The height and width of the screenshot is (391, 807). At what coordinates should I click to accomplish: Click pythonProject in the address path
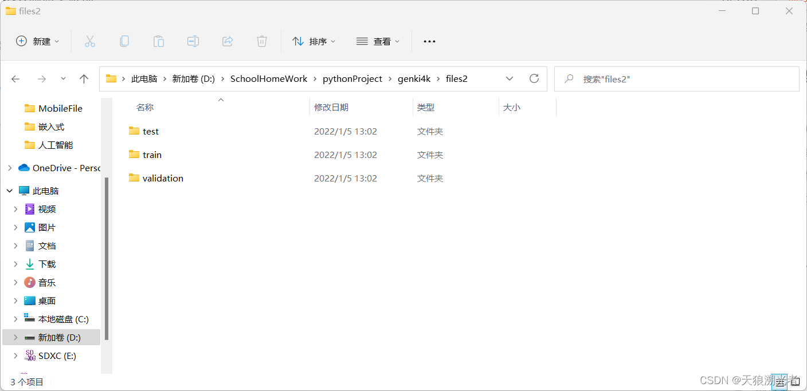(x=352, y=79)
